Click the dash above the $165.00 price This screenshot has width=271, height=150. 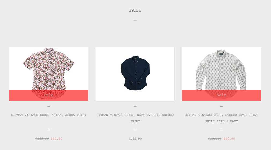click(x=135, y=130)
